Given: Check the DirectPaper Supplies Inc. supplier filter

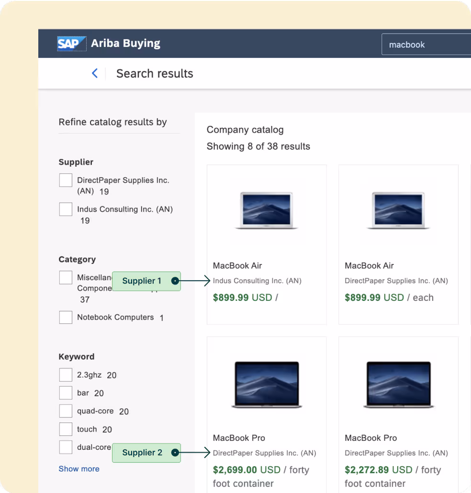Looking at the screenshot, I should 66,180.
